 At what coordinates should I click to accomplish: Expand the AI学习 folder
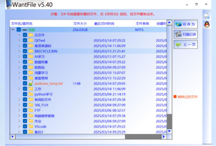pyautogui.click(x=19, y=56)
